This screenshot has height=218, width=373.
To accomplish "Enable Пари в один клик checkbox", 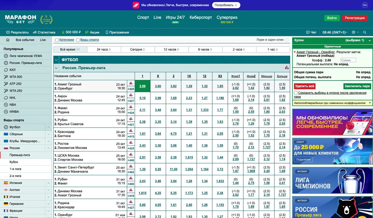I will [287, 40].
